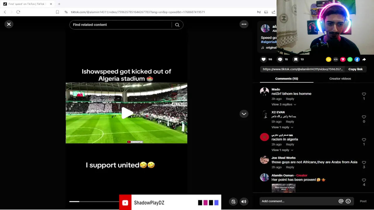Mute the video with the speaker icon
Screen dimensions: 374x210
click(x=244, y=202)
